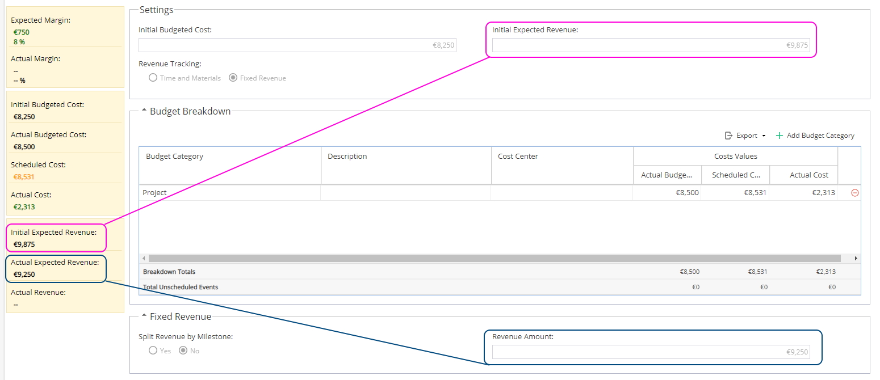Click the plus icon for Add Budget Category
Viewport: 880px width, 380px height.
tap(780, 136)
